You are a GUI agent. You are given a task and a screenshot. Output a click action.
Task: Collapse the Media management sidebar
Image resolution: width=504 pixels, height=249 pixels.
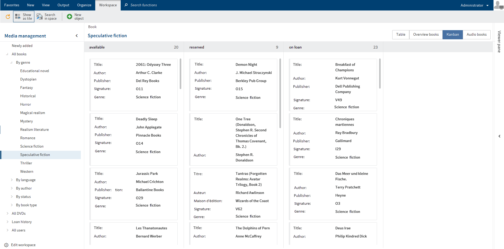click(77, 36)
